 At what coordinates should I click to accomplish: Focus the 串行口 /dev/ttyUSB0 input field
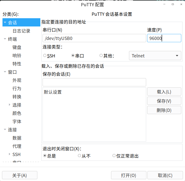click(94, 38)
